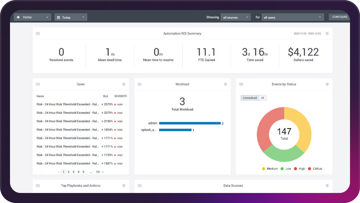Toggle the Unresolved events filter
The image size is (360, 203).
[x=250, y=98]
